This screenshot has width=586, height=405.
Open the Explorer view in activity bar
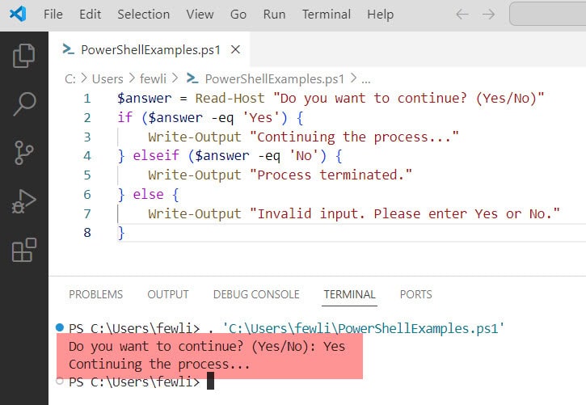point(24,56)
